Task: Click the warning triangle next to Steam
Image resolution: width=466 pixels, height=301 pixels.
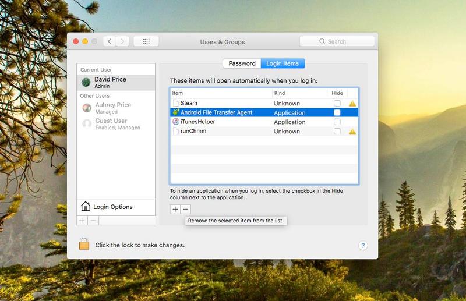Action: click(x=352, y=104)
